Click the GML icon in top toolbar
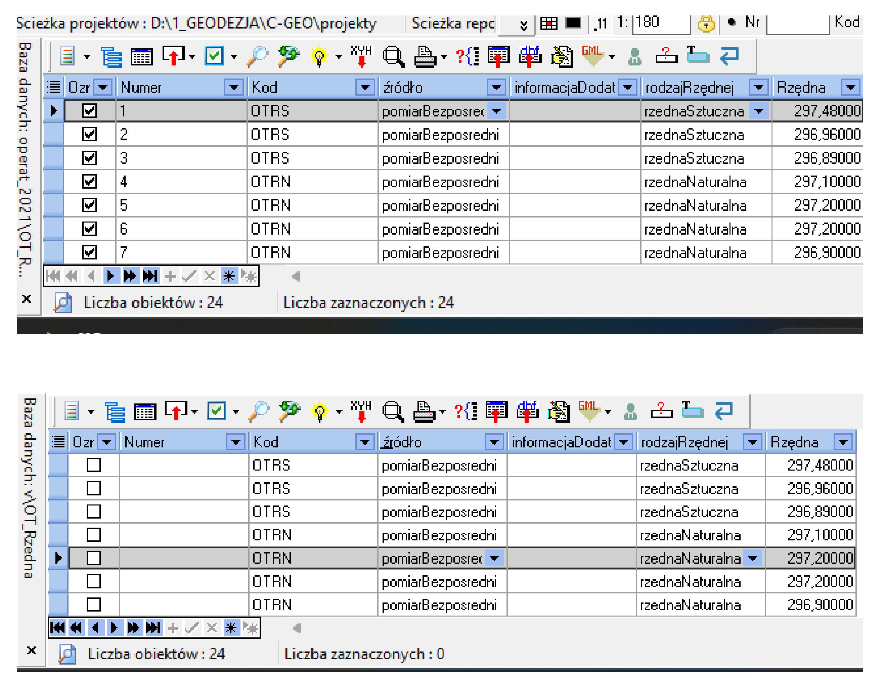This screenshot has height=678, width=885. [593, 56]
